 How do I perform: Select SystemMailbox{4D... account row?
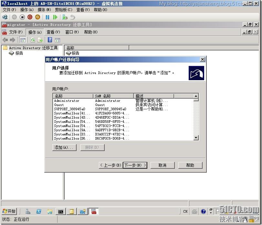coord(123,117)
